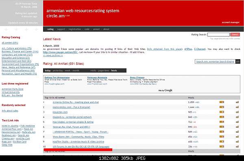The width and height of the screenshot is (244, 161).
Task: Open HayFilm Studio music video archive link
Action: point(78,142)
